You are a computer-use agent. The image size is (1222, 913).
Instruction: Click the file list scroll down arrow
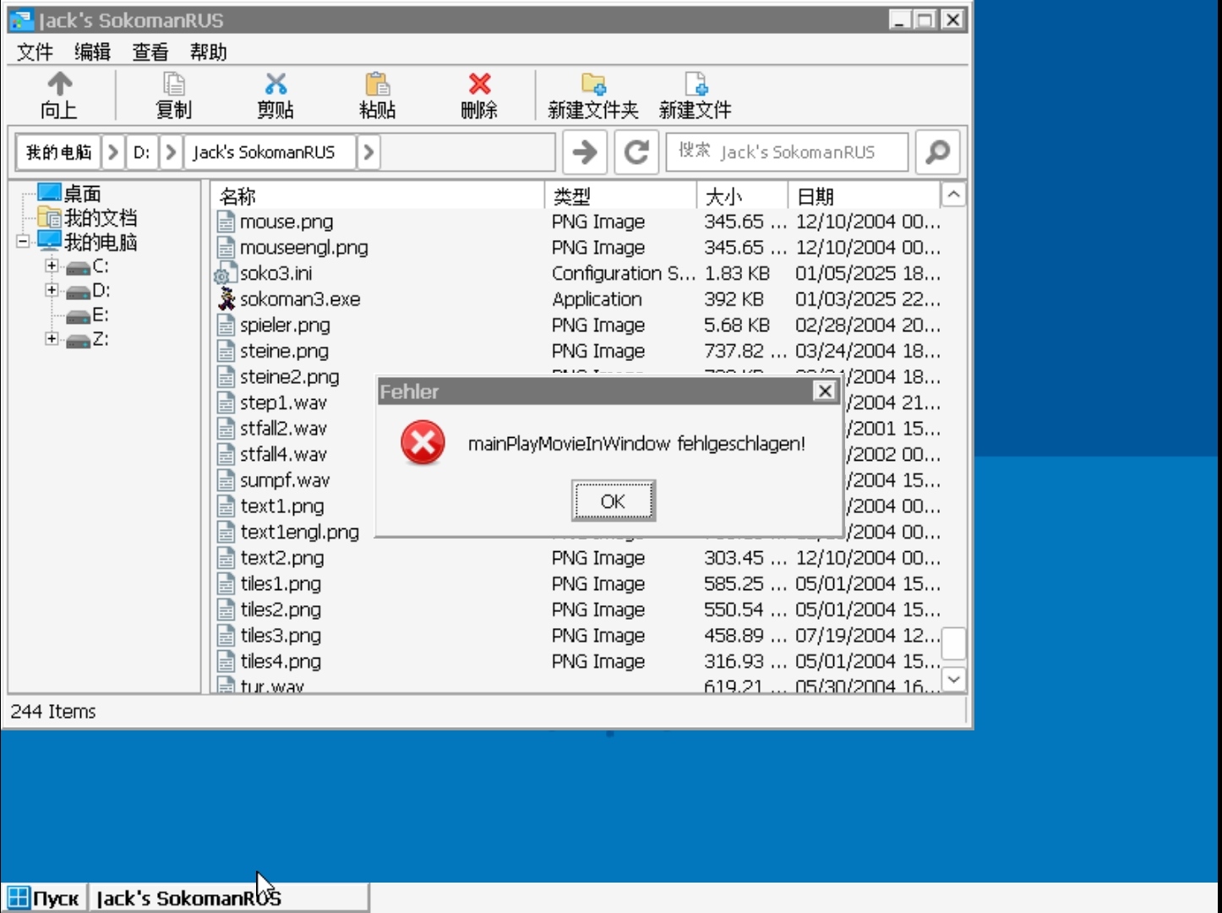[x=953, y=680]
